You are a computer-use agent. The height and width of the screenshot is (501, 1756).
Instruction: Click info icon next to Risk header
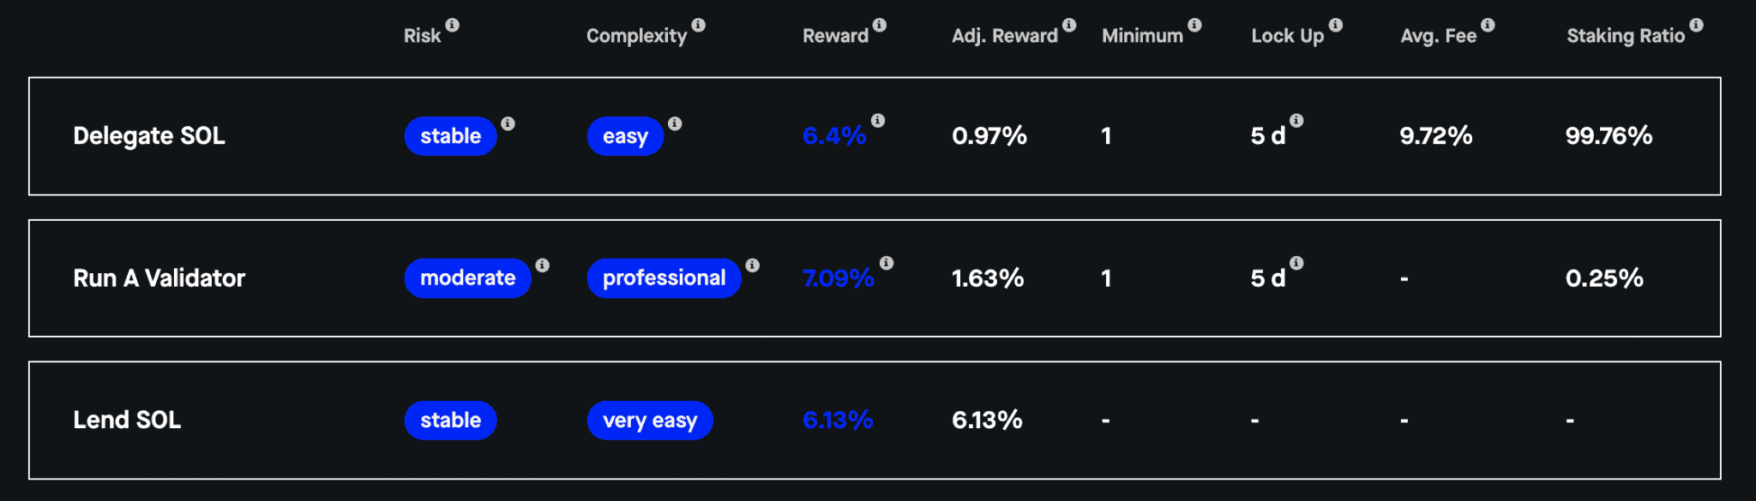pyautogui.click(x=452, y=25)
